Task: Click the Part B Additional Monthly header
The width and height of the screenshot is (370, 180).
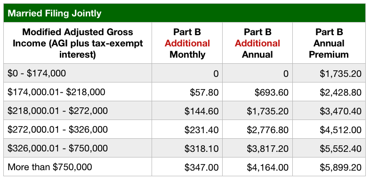Action: pos(187,43)
